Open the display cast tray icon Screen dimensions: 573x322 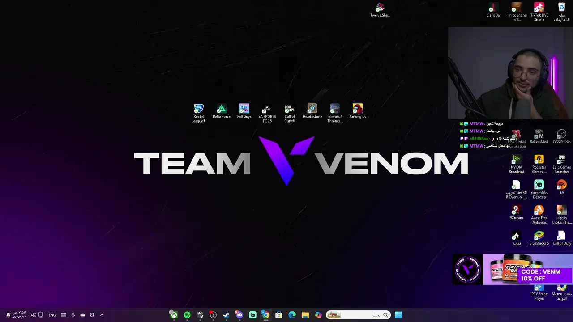(x=41, y=315)
